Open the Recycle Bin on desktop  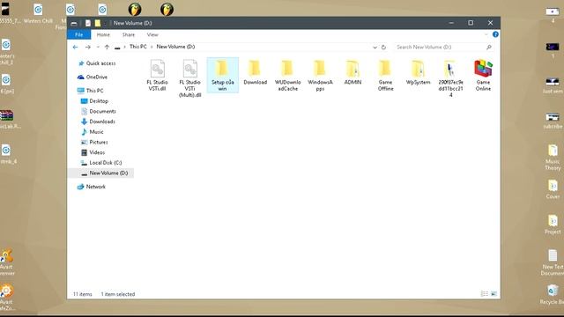(x=553, y=294)
